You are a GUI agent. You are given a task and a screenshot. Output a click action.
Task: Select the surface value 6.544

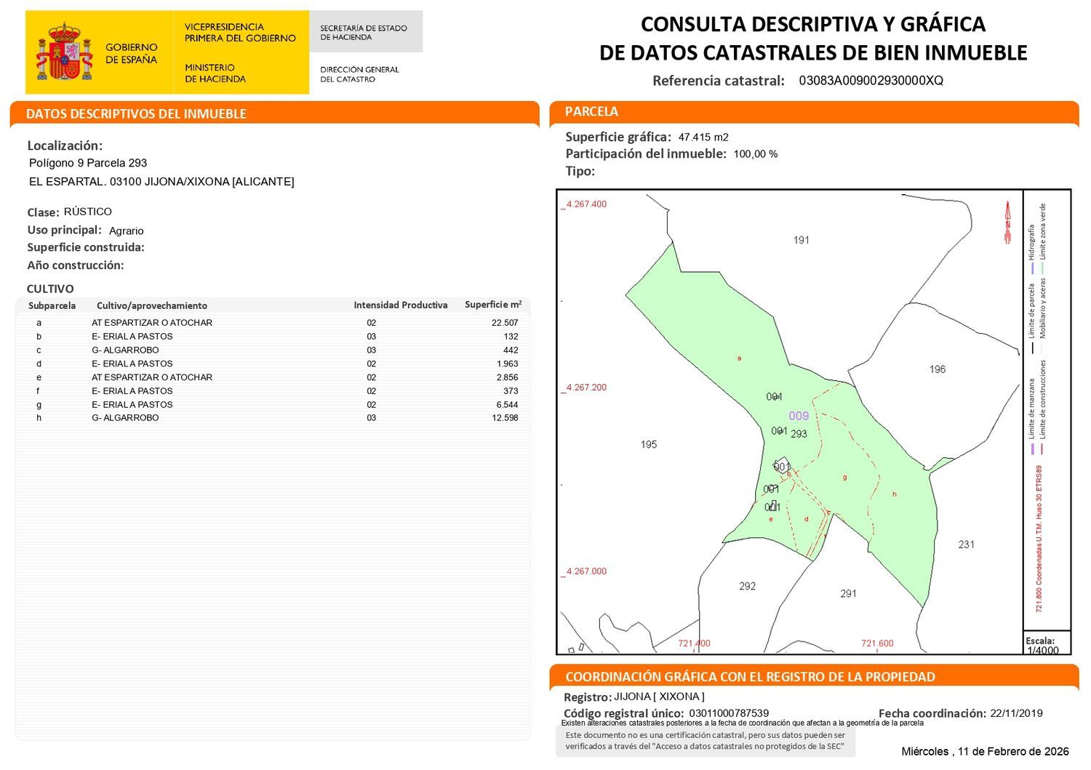[x=508, y=404]
